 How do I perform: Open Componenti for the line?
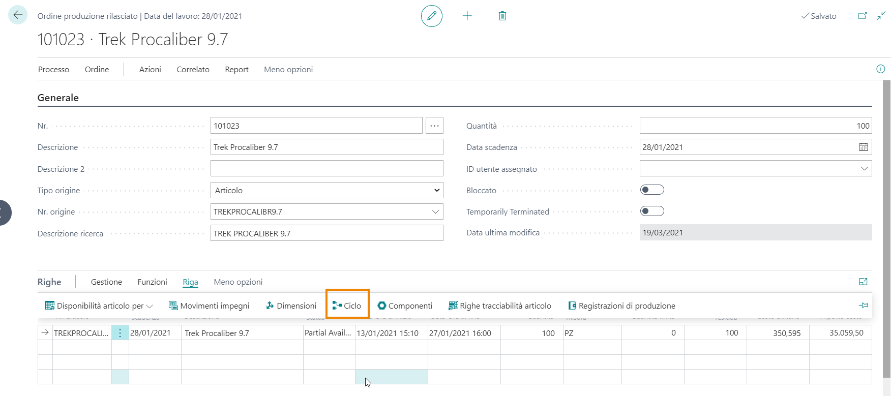pos(405,306)
